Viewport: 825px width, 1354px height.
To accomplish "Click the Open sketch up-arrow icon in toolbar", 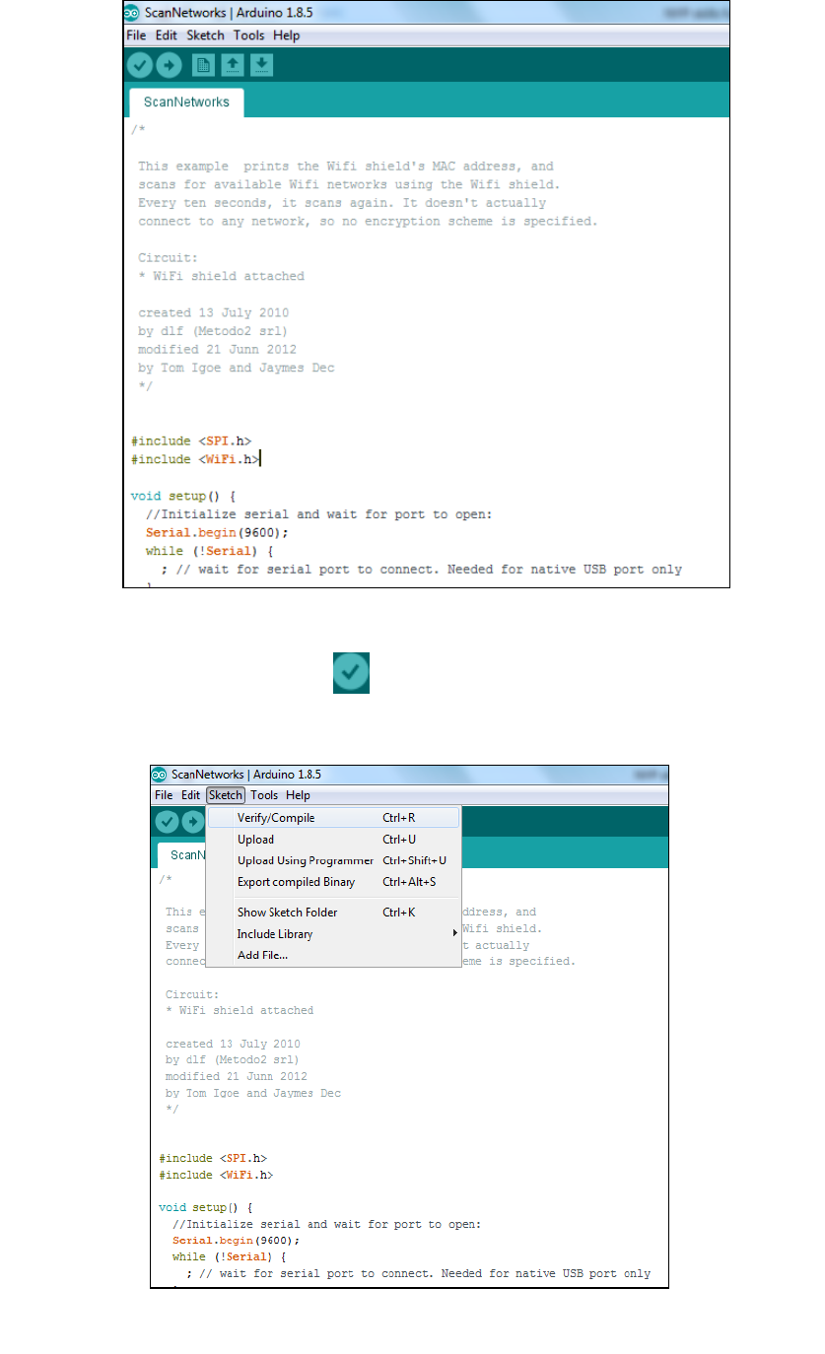I will [x=233, y=66].
